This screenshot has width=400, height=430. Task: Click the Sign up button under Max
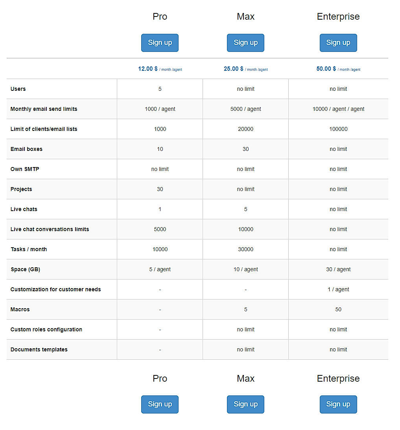245,42
